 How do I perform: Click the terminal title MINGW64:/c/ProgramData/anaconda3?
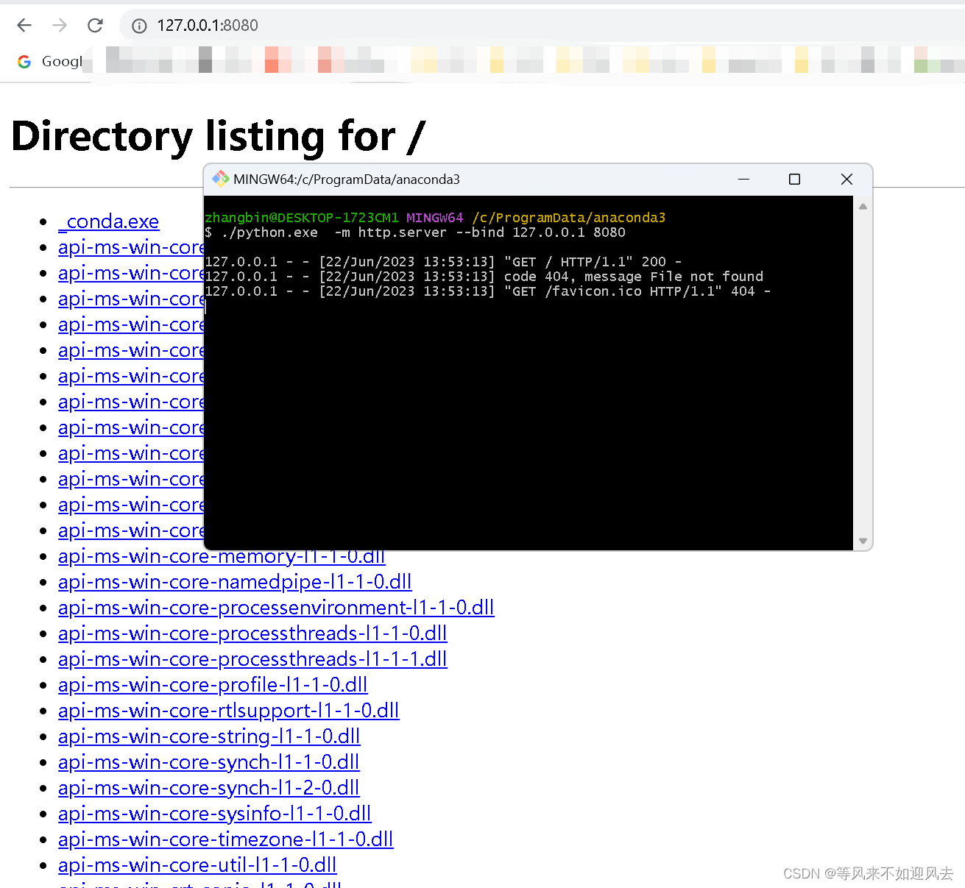[347, 180]
